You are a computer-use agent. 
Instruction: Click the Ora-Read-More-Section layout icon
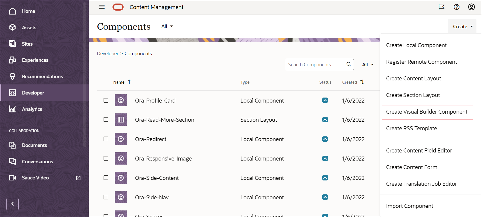pyautogui.click(x=121, y=119)
